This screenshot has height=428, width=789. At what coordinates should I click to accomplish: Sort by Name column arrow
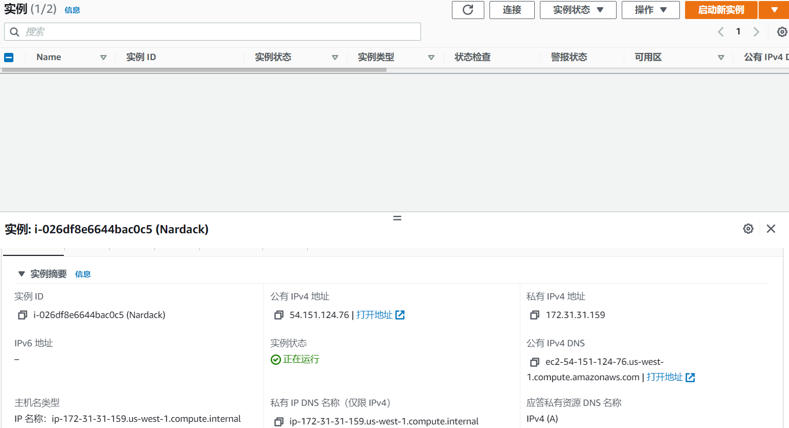click(x=103, y=58)
